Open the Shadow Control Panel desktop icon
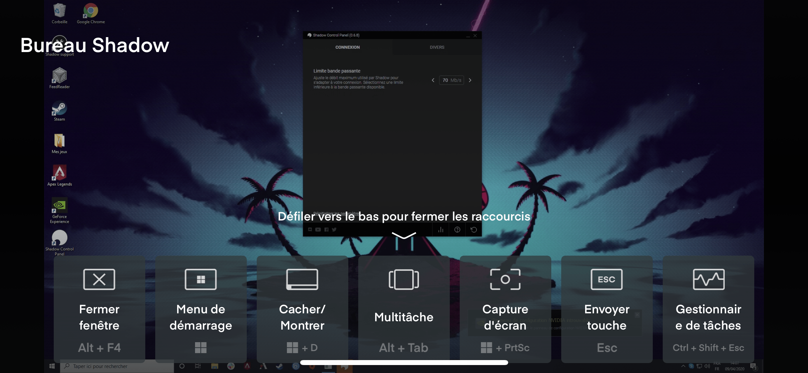Viewport: 808px width, 373px height. point(59,243)
